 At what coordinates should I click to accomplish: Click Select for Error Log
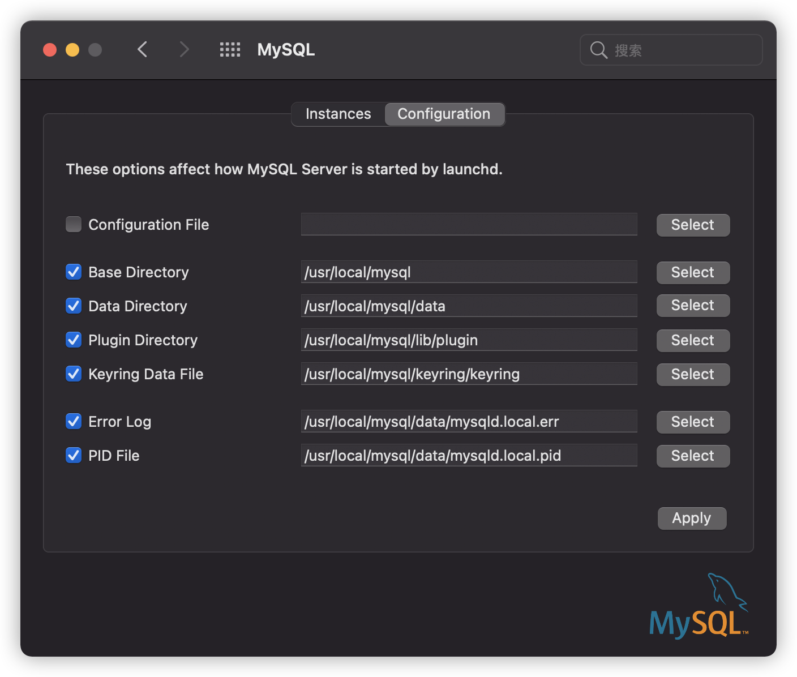(x=693, y=422)
